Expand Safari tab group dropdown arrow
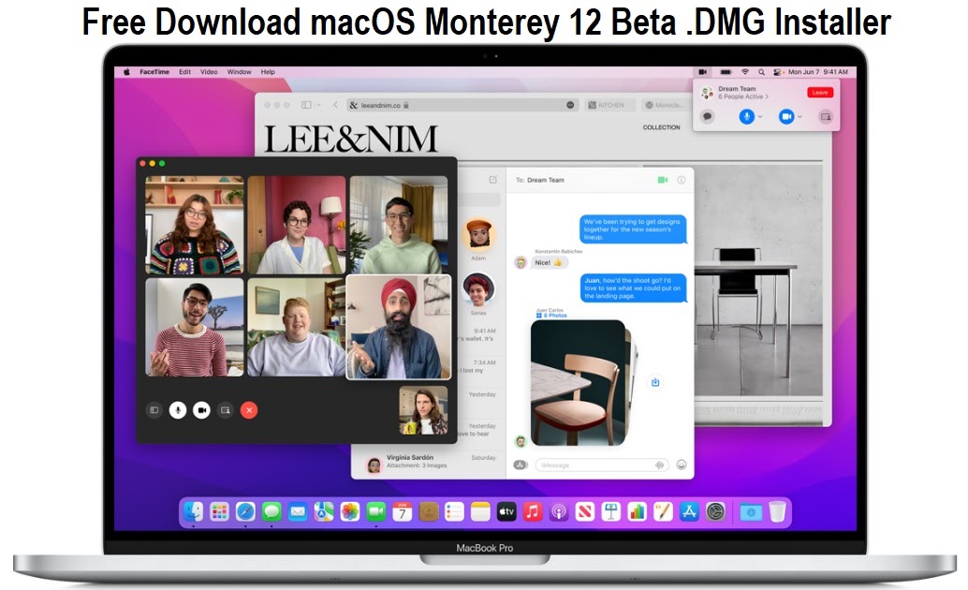The height and width of the screenshot is (590, 968). click(x=318, y=105)
